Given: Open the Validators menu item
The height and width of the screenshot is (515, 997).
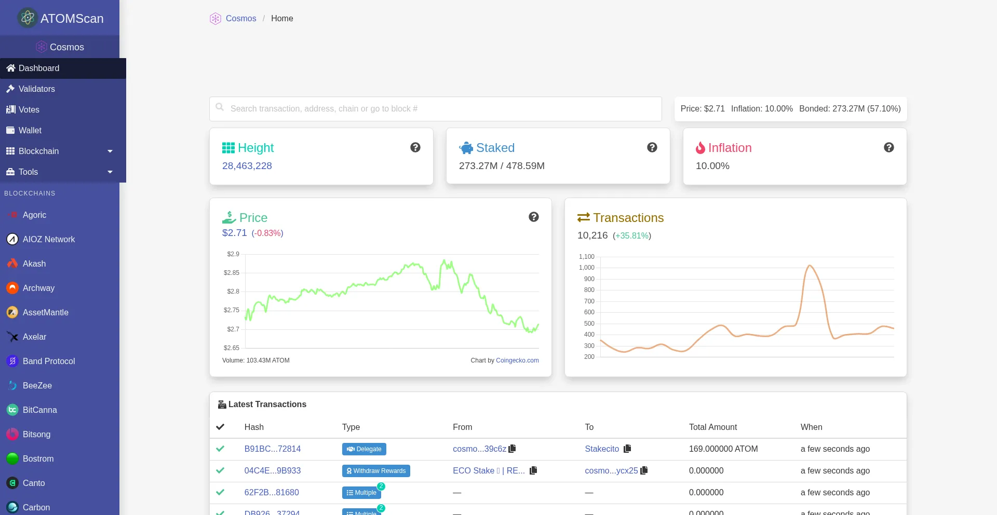Looking at the screenshot, I should click(36, 89).
